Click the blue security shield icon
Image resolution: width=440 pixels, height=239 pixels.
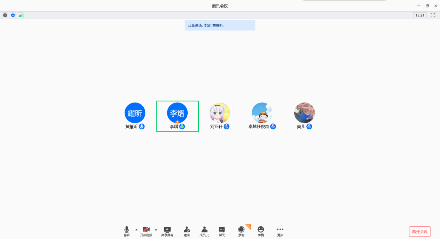(x=13, y=15)
